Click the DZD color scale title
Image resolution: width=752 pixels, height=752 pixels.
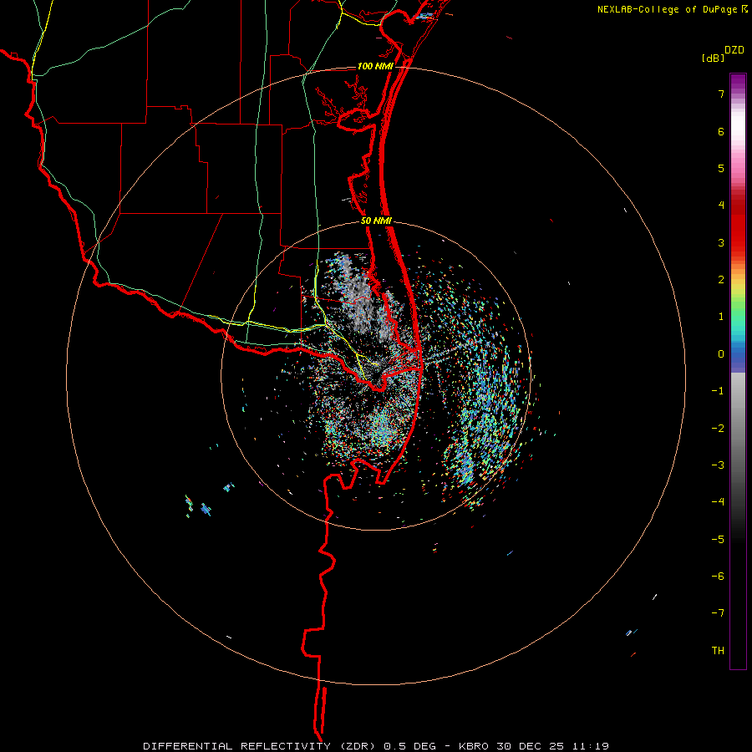click(x=734, y=49)
